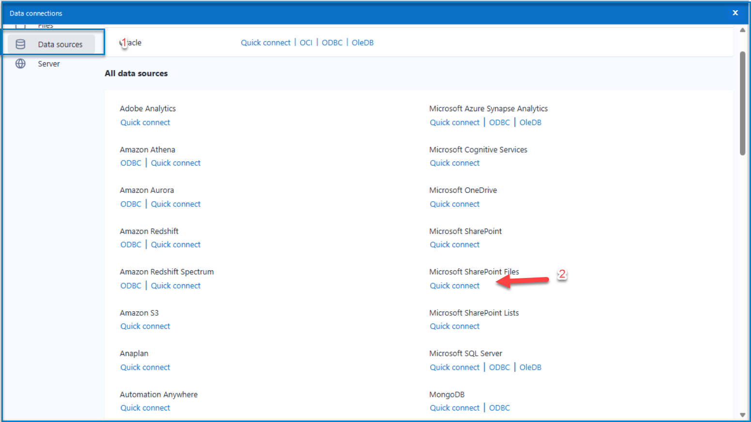Image resolution: width=751 pixels, height=422 pixels.
Task: Open Quick connect under Amazon Athena
Action: pyautogui.click(x=176, y=163)
